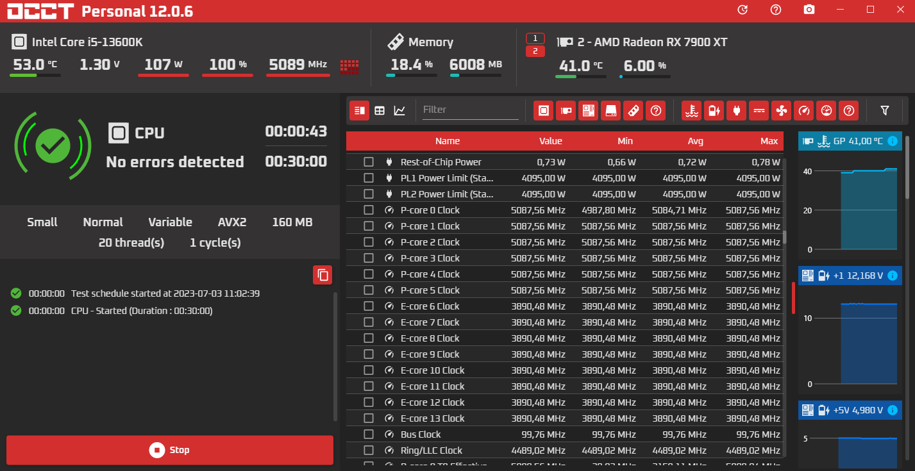Image resolution: width=915 pixels, height=471 pixels.
Task: Select GPU 1 in the GPU switcher
Action: click(x=535, y=38)
